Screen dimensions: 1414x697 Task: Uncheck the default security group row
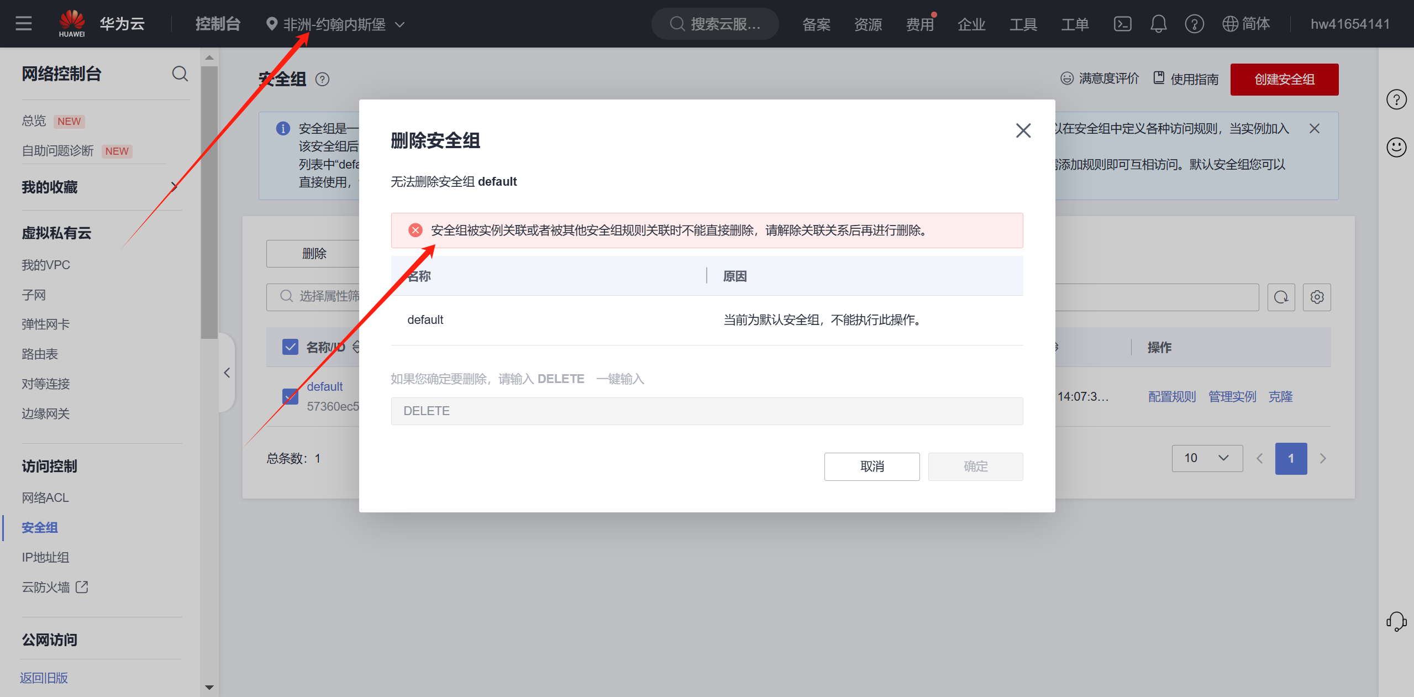tap(290, 396)
